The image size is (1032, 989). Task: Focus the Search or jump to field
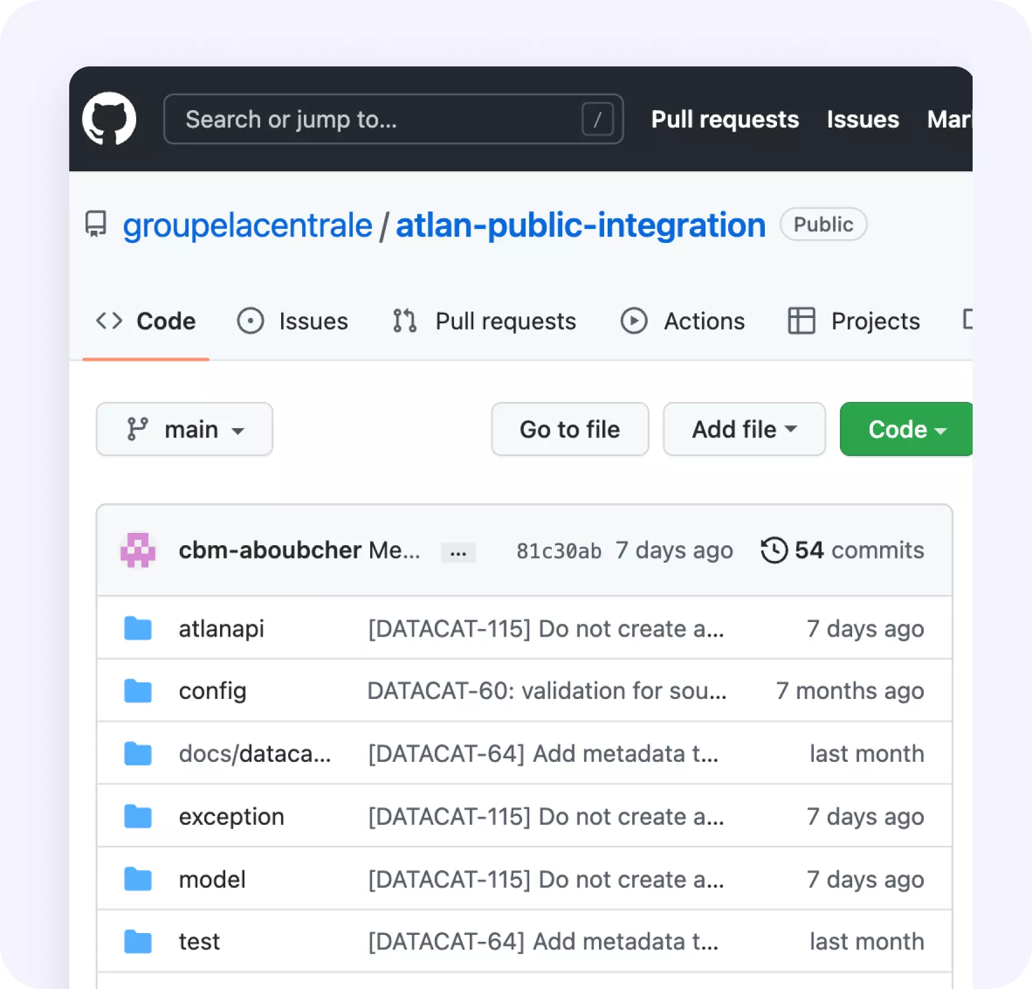[393, 119]
